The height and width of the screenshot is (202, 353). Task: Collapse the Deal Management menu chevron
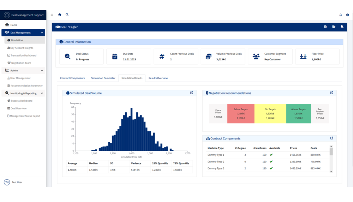click(x=42, y=32)
